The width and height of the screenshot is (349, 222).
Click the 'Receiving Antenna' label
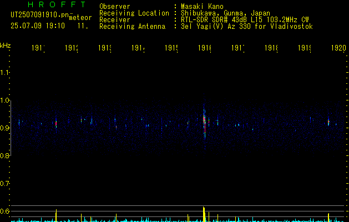(x=133, y=27)
